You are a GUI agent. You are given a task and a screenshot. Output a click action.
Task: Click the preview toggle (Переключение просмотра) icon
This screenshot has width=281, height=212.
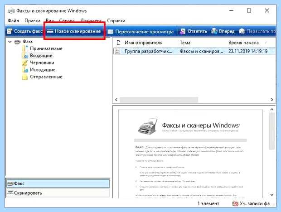pos(111,32)
